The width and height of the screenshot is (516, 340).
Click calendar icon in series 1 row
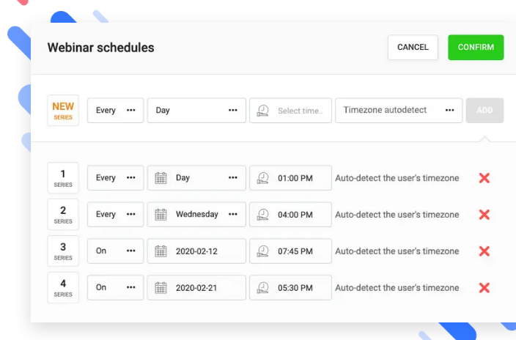point(161,178)
